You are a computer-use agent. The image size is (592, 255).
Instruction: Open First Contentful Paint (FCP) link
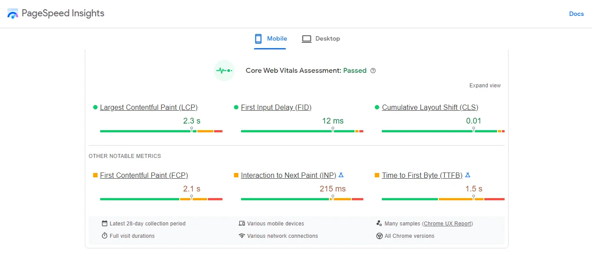144,175
